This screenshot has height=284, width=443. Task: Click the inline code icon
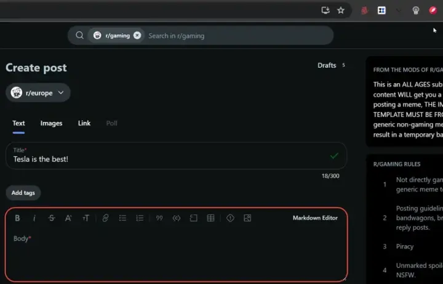(x=177, y=218)
